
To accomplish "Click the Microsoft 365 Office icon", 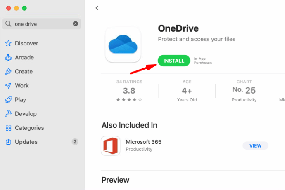I will pos(111,146).
